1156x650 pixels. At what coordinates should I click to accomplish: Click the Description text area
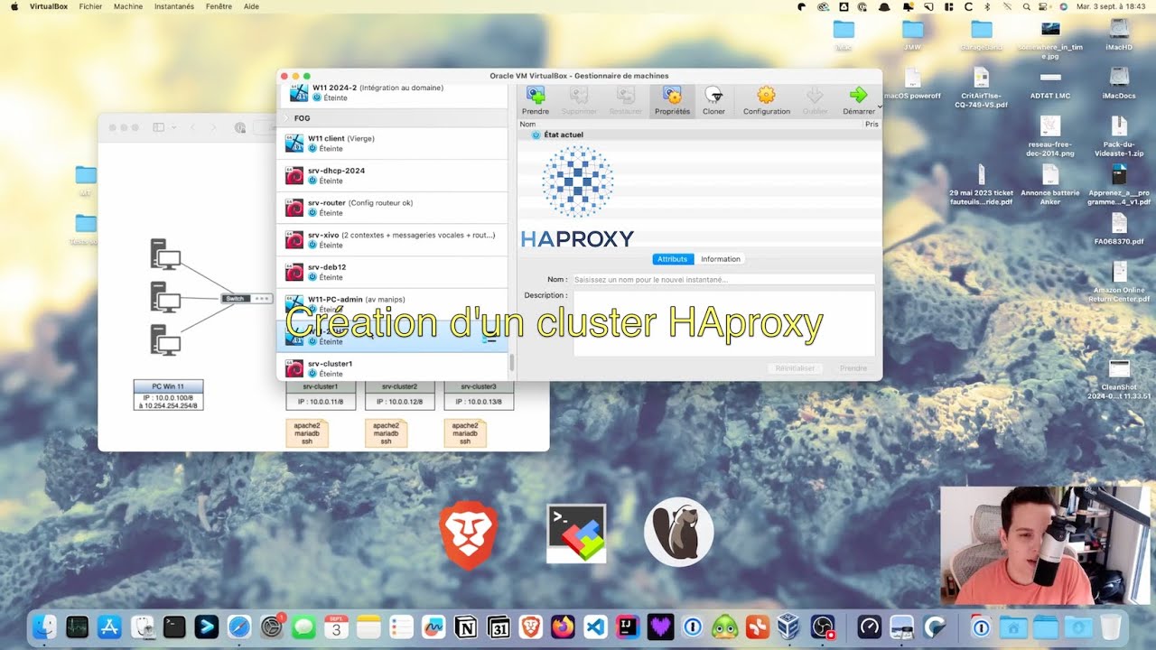tap(723, 323)
